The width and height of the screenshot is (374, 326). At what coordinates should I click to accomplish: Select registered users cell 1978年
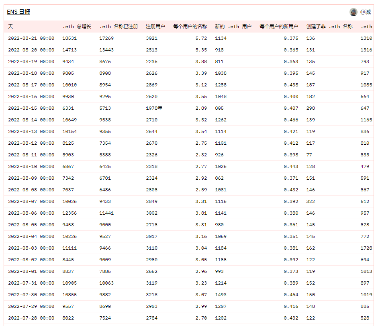coord(154,108)
